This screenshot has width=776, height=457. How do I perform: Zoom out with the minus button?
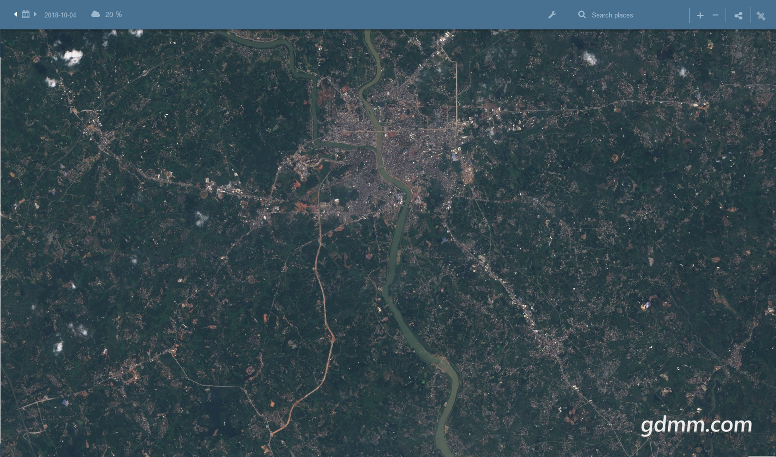click(715, 15)
